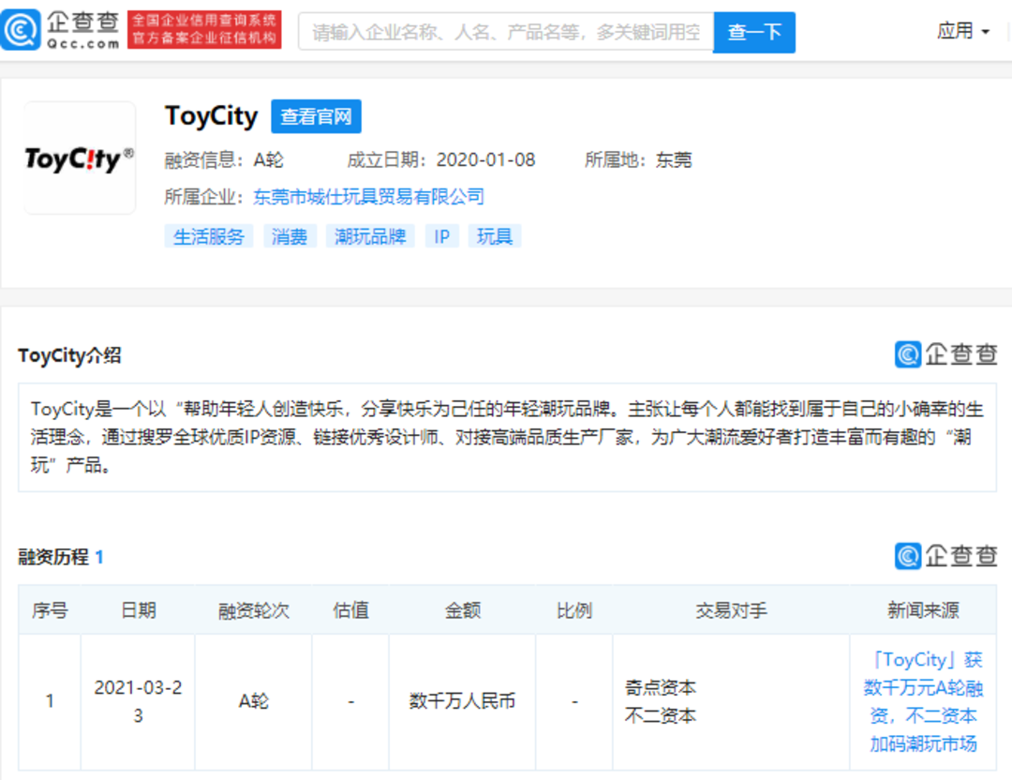Screen dimensions: 1012x780
Task: Click the ToyCity introduction paragraph
Action: coord(507,437)
